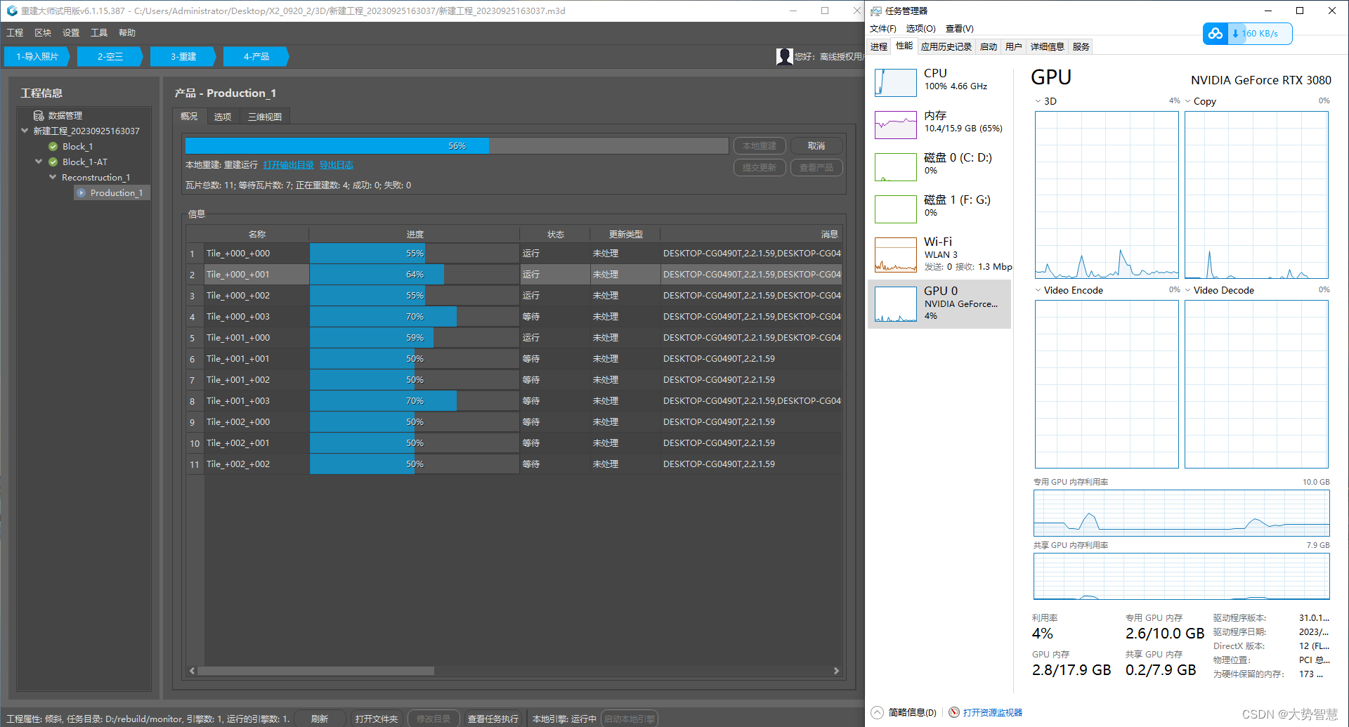Click the 刷新 button in the status bar
The width and height of the screenshot is (1349, 727).
320,719
